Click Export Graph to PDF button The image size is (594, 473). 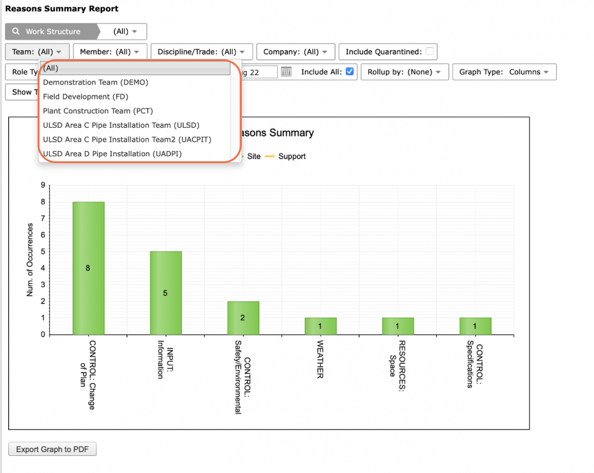tap(52, 449)
